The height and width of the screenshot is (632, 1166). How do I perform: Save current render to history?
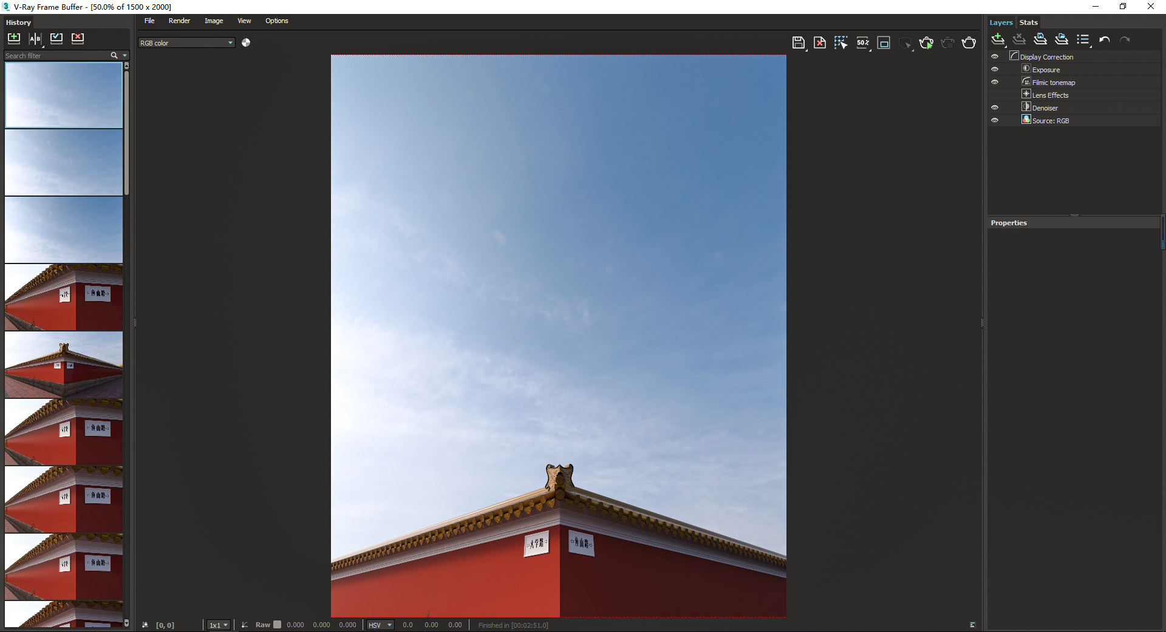click(x=13, y=38)
